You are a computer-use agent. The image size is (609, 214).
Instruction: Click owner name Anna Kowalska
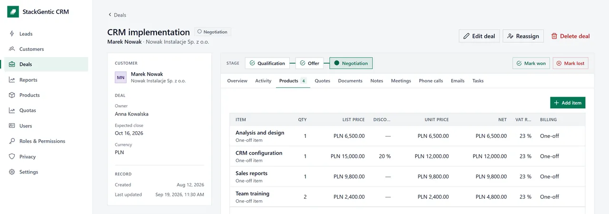(x=132, y=114)
